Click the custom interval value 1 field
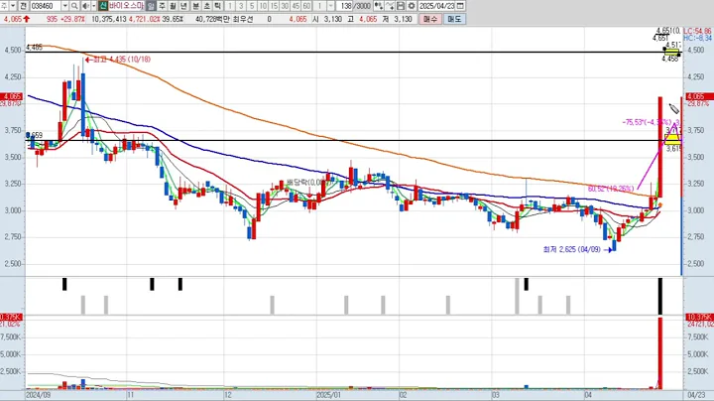714x401 pixels. 320,6
